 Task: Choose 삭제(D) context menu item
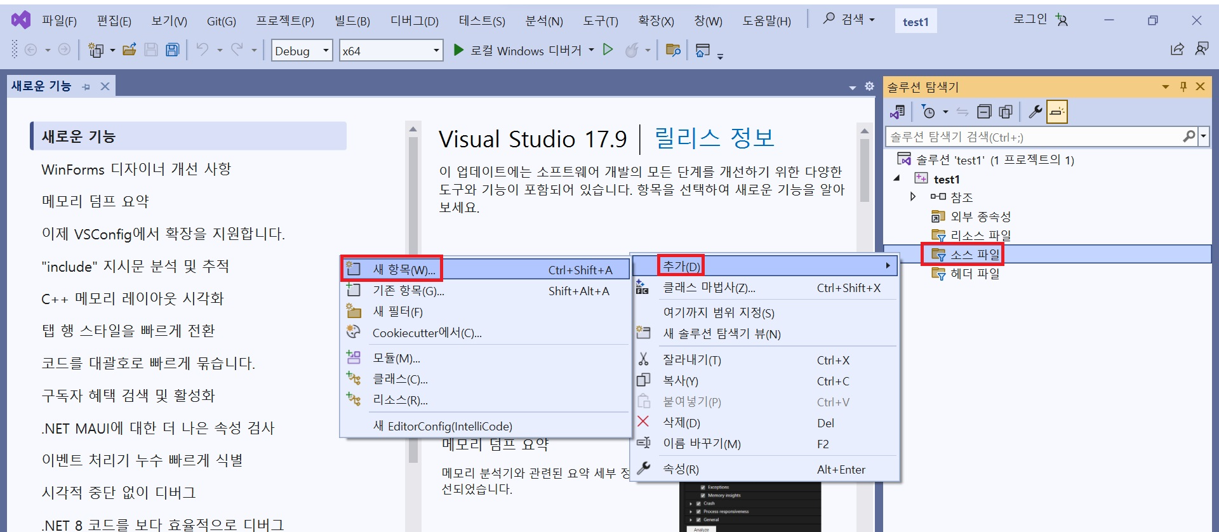767,423
